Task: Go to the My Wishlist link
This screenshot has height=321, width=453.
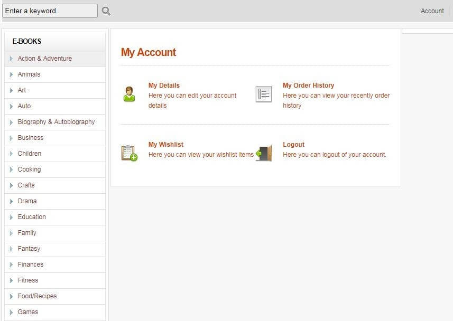Action: (166, 145)
